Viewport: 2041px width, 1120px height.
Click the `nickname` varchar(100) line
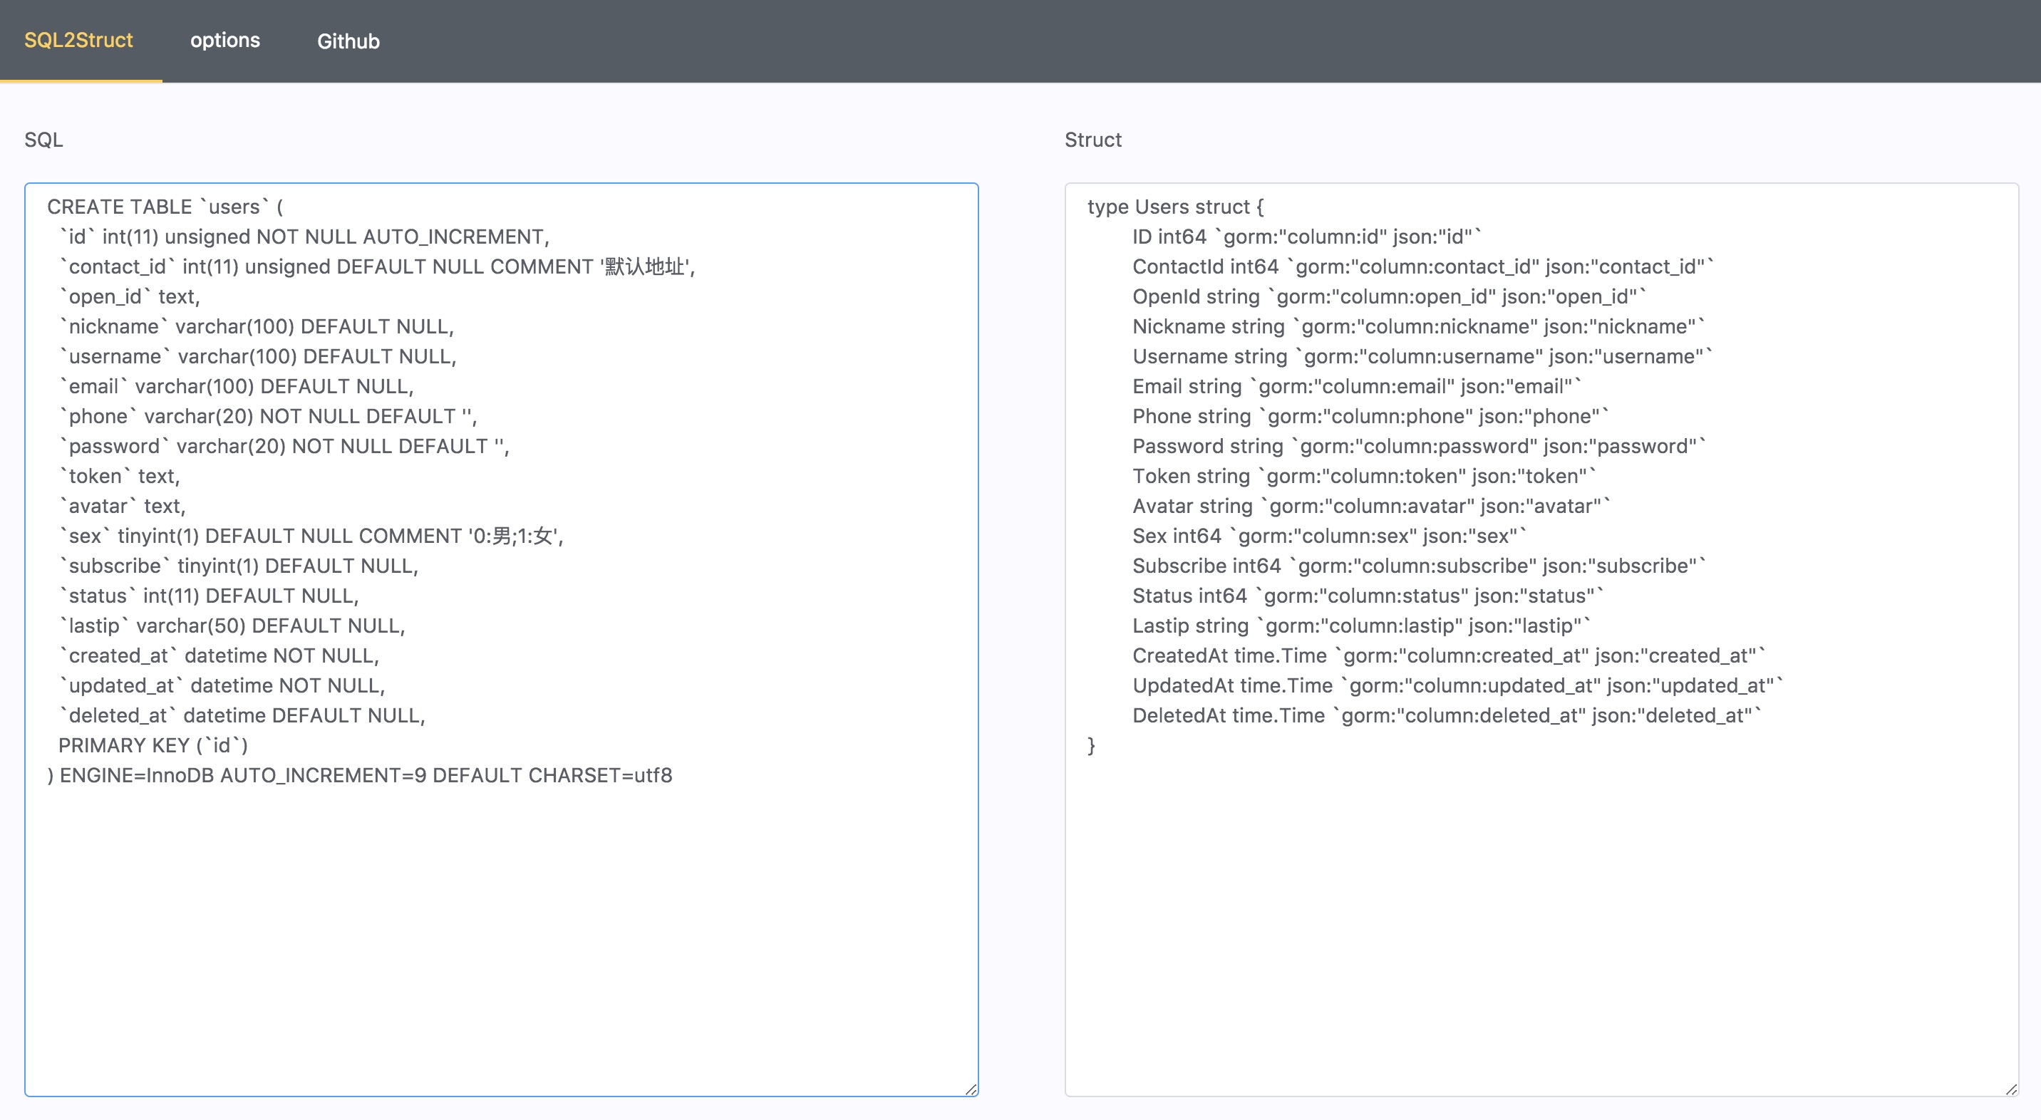click(257, 326)
